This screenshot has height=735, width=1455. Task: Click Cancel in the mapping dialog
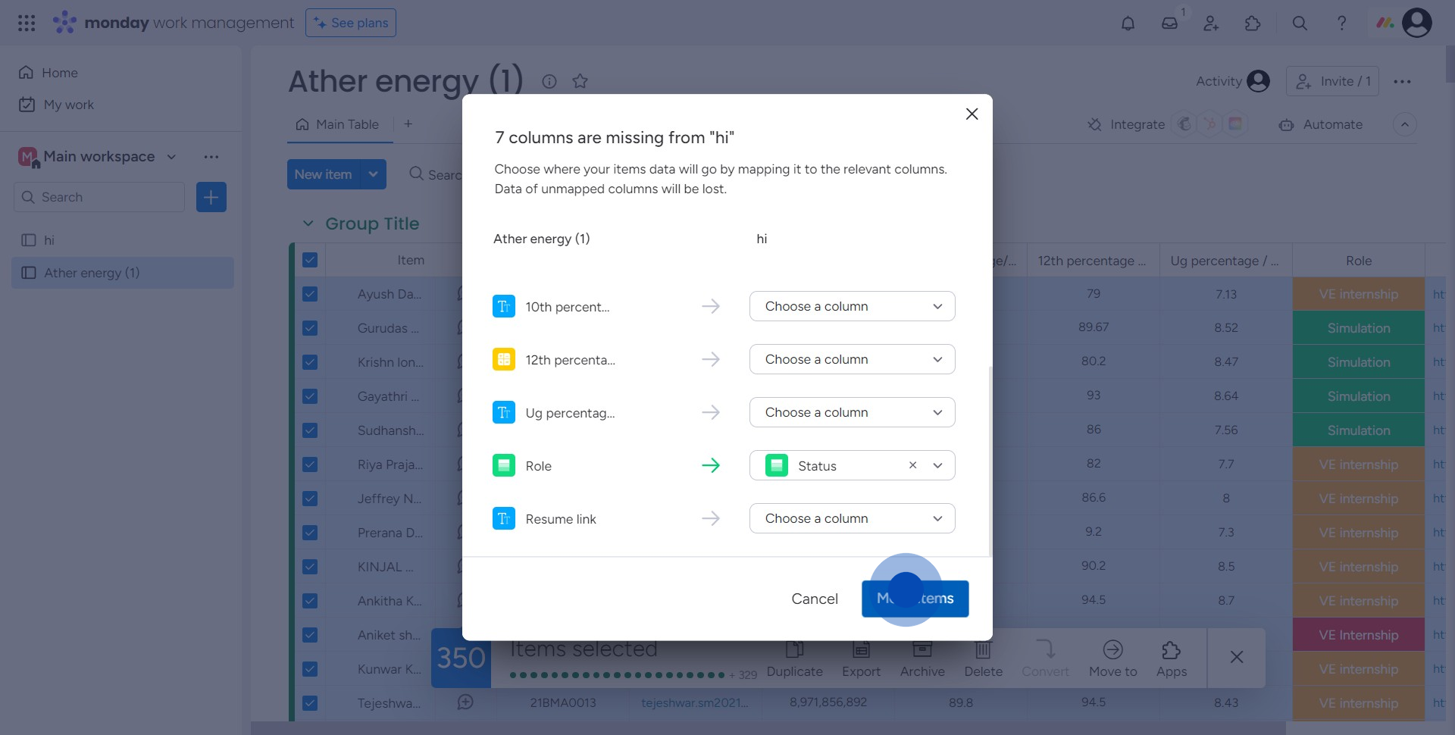click(814, 599)
